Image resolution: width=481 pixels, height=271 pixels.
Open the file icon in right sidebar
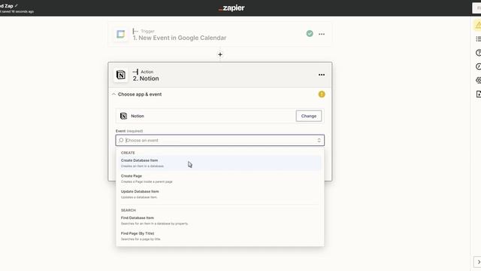coord(478,94)
